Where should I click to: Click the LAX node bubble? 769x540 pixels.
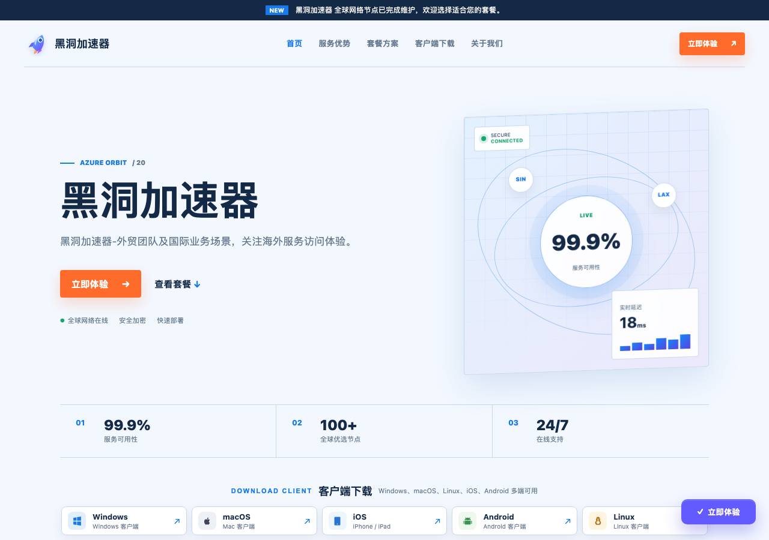[x=664, y=195]
